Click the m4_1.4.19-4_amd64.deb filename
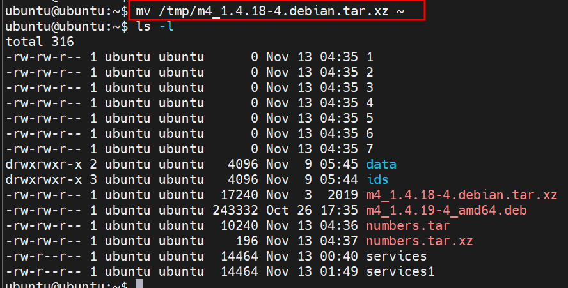This screenshot has width=568, height=288. (446, 210)
